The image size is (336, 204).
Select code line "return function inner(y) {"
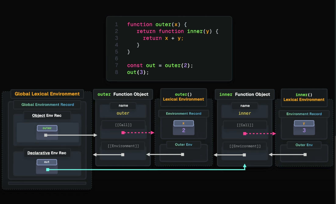(177, 31)
